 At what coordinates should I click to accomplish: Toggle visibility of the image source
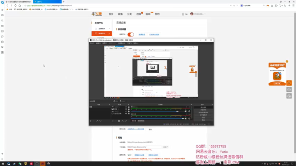(x=126, y=109)
